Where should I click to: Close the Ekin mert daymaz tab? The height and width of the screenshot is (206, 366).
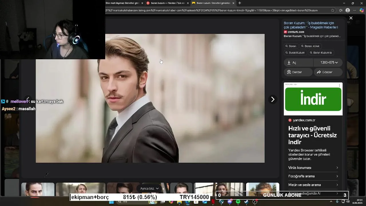pyautogui.click(x=142, y=3)
